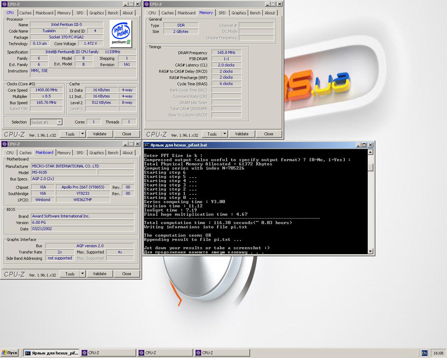Screen dimensions: 447x358
Task: Open Bench tab in the CPU window
Action: (113, 13)
